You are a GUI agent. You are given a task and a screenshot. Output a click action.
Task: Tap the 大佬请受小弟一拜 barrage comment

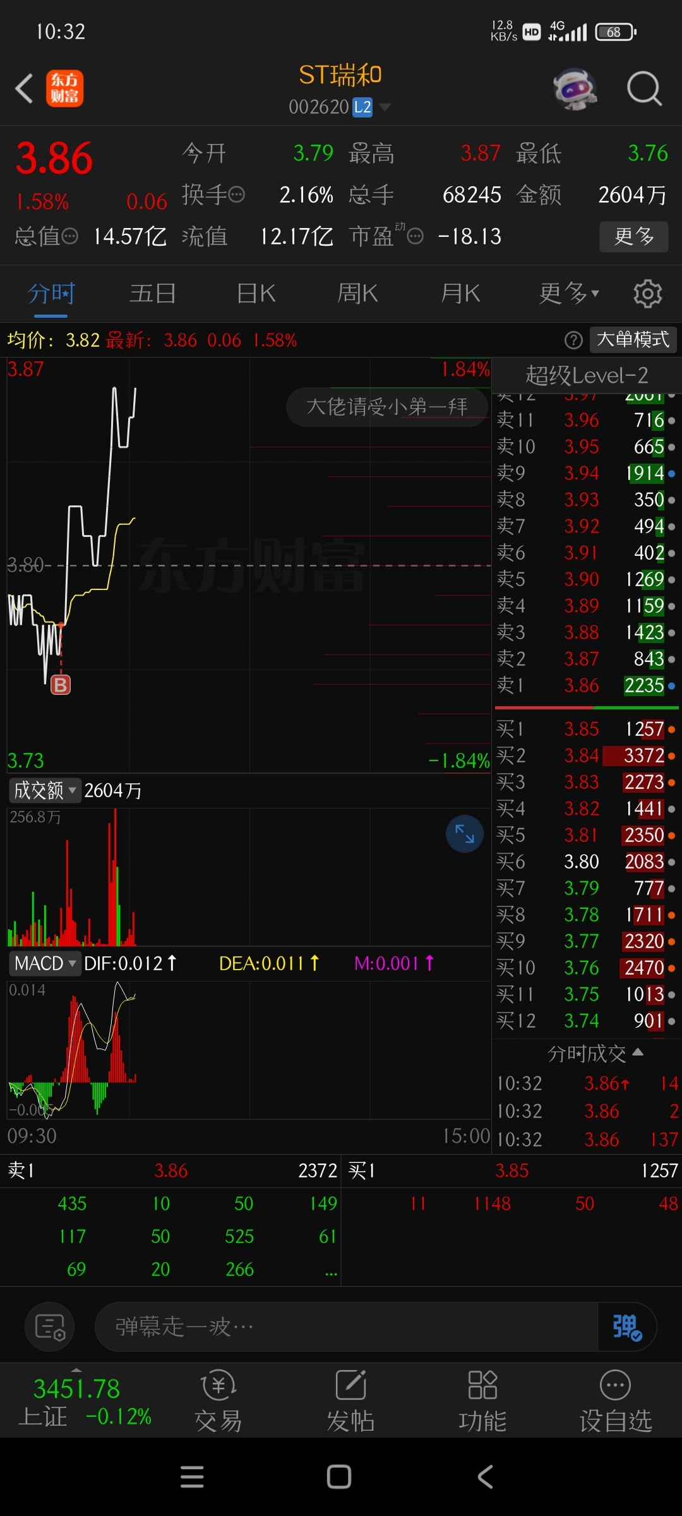point(387,406)
